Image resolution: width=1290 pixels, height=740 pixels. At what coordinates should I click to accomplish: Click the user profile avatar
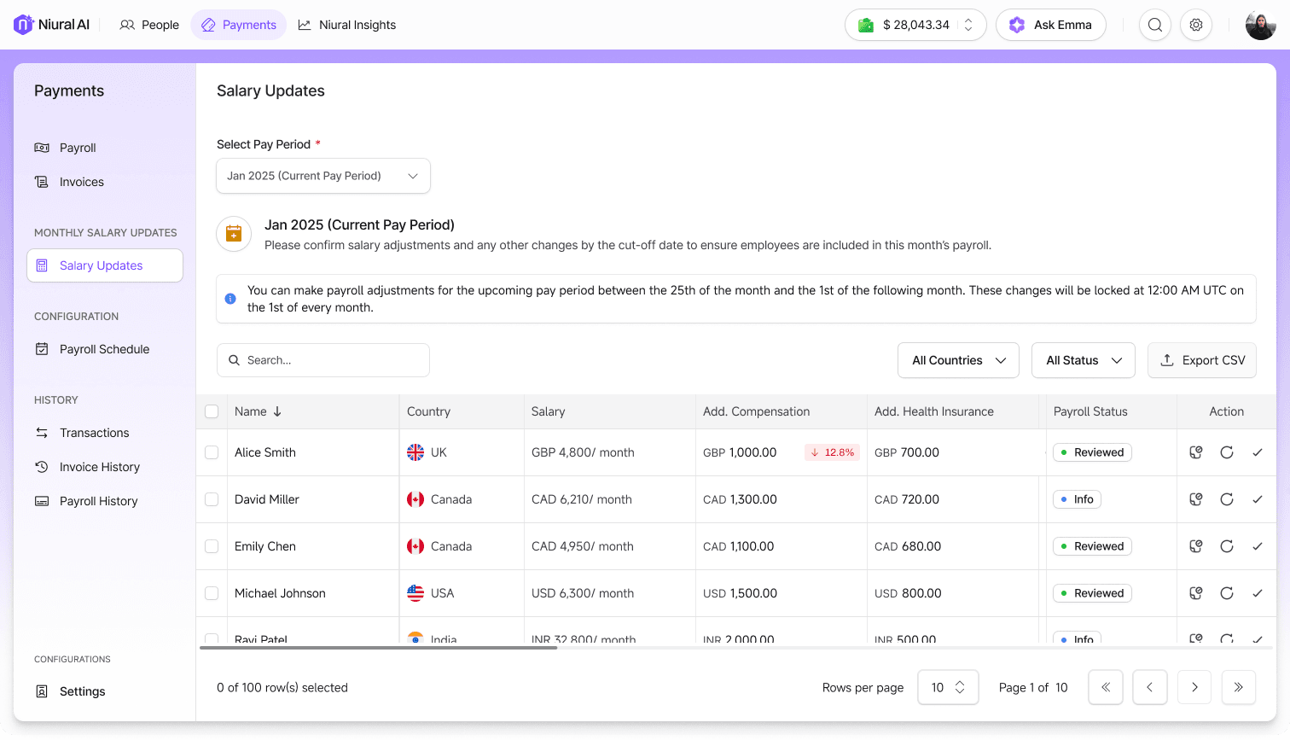coord(1260,25)
